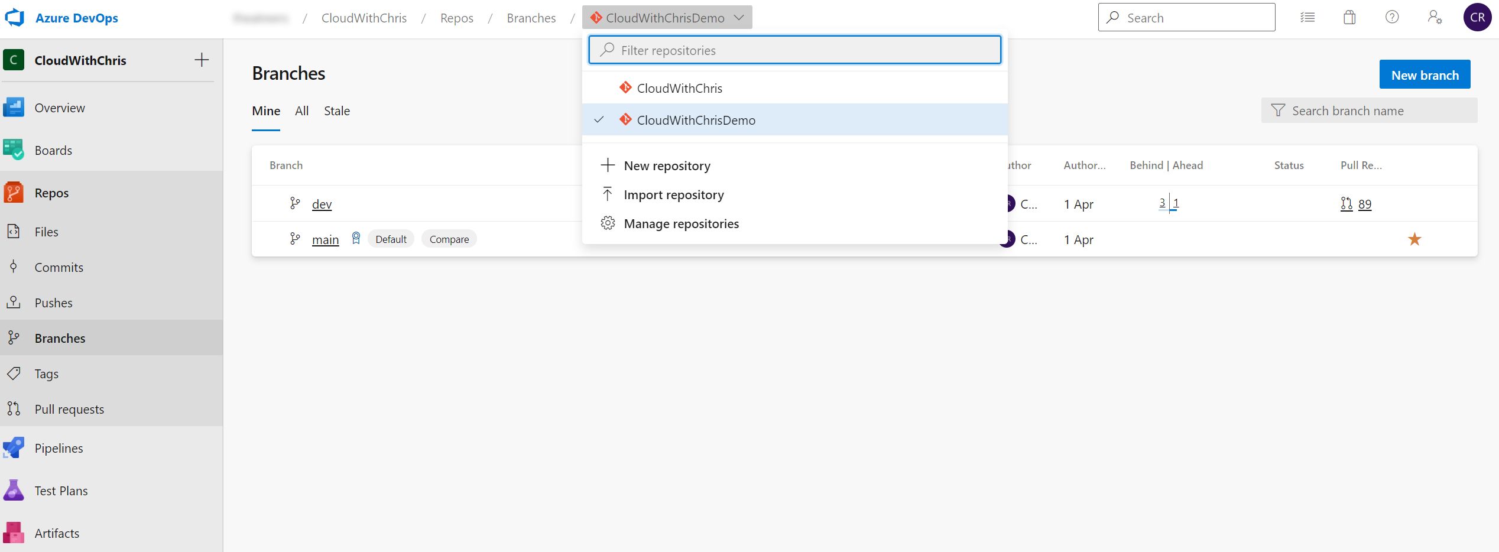This screenshot has width=1499, height=552.
Task: Switch to the Stale tab
Action: tap(337, 111)
